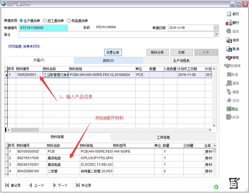
Task: Jump to last record with 末记录
Action: coord(78,185)
